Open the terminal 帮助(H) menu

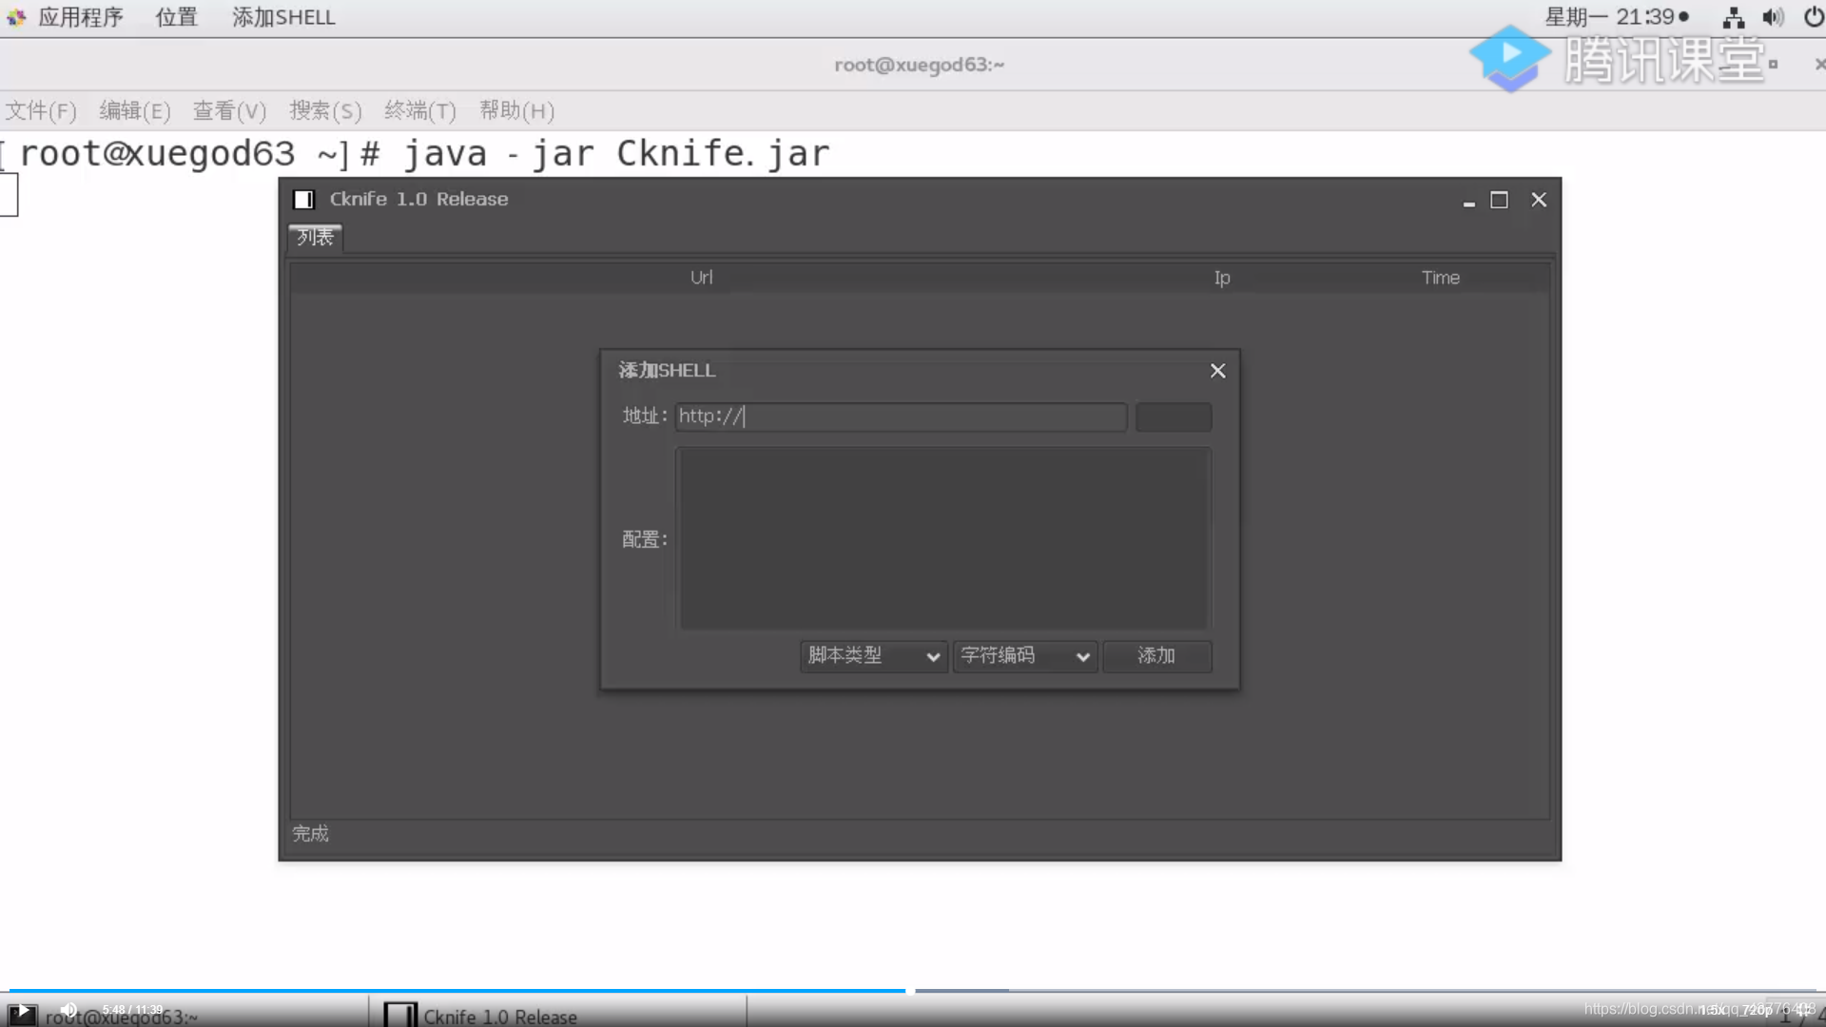[x=516, y=110]
